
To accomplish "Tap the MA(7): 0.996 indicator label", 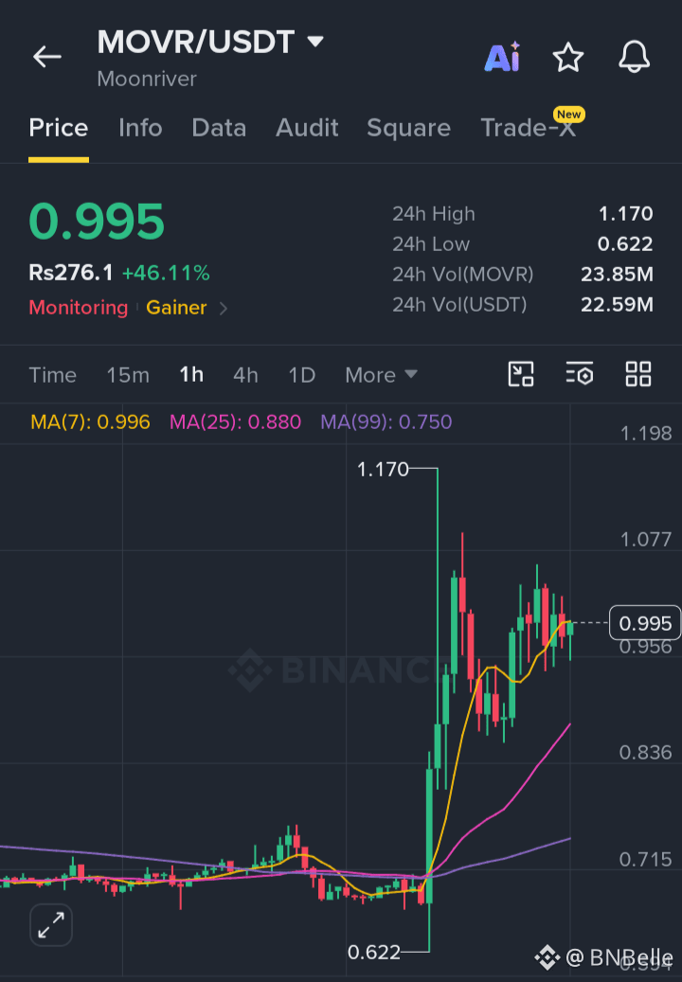I will tap(90, 422).
